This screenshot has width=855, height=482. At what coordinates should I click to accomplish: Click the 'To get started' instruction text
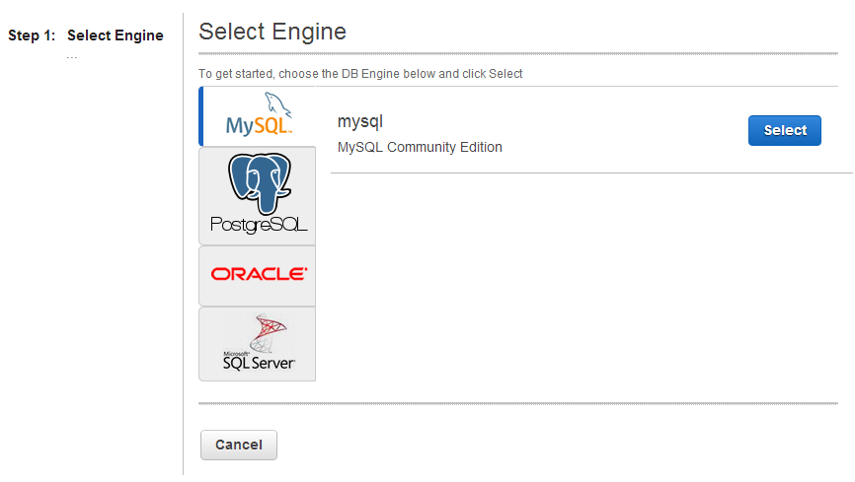point(360,74)
